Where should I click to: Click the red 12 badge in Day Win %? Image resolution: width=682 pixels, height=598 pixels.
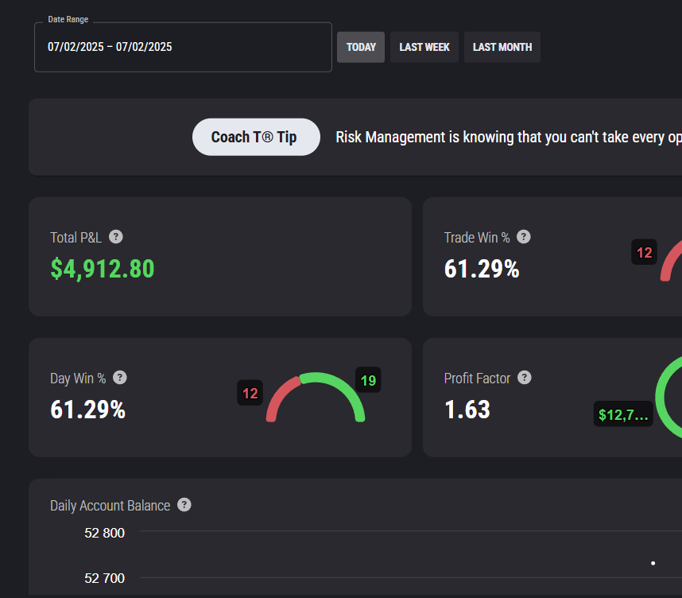(x=250, y=393)
